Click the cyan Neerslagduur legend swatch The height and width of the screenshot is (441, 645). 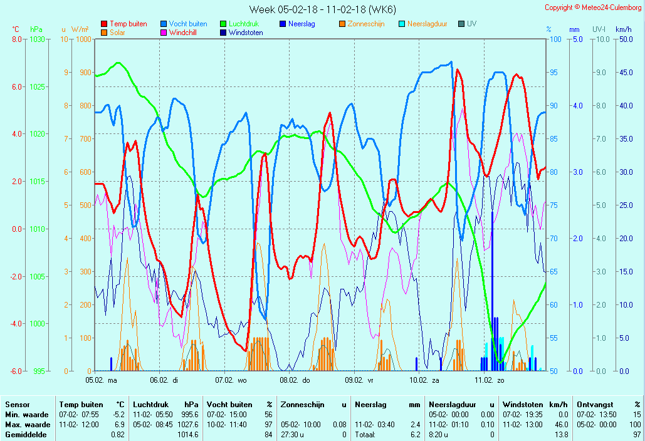[402, 24]
